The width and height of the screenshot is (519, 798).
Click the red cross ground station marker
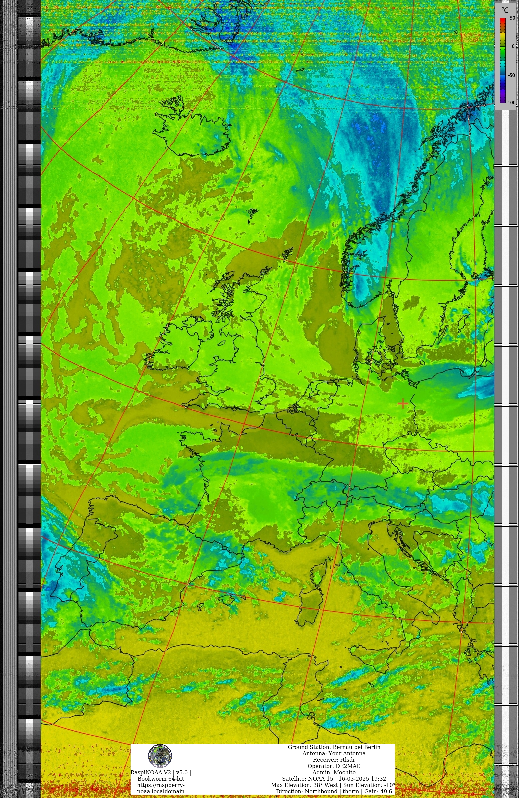click(403, 404)
